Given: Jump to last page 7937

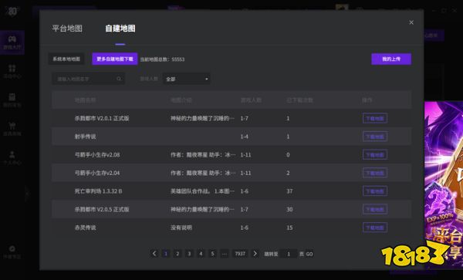Looking at the screenshot, I should (x=240, y=254).
